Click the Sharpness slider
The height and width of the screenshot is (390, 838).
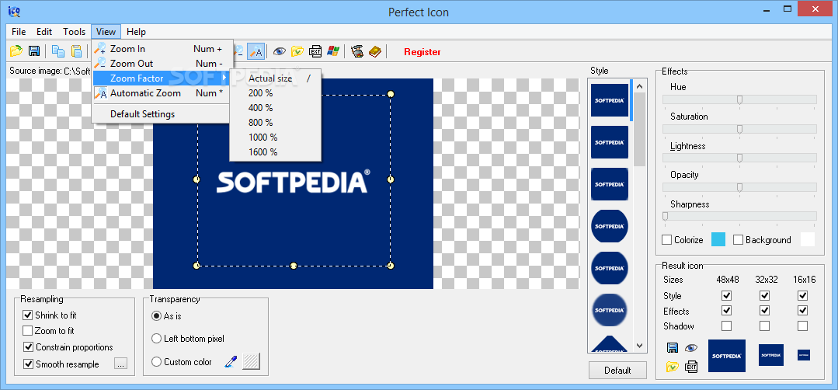click(739, 216)
